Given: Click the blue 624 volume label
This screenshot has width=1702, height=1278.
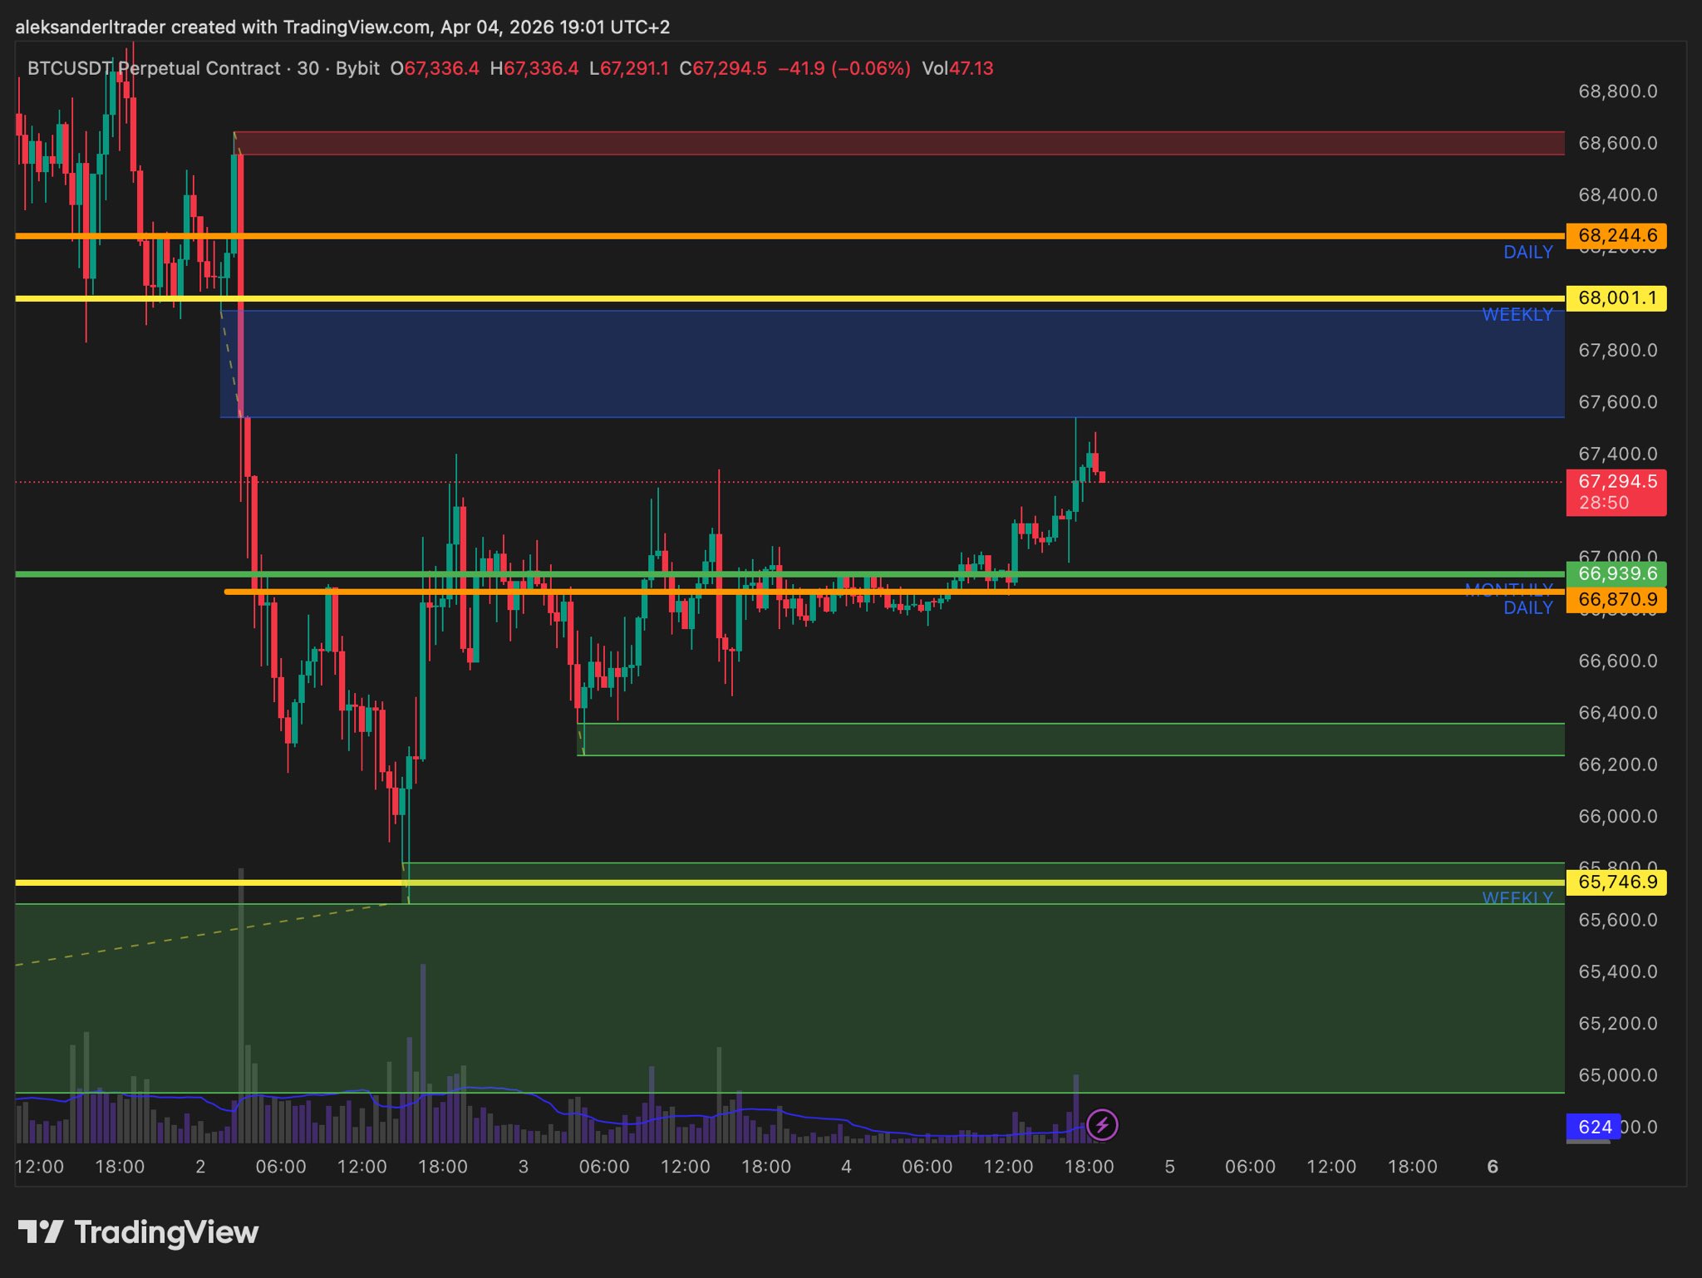Looking at the screenshot, I should click(1593, 1127).
